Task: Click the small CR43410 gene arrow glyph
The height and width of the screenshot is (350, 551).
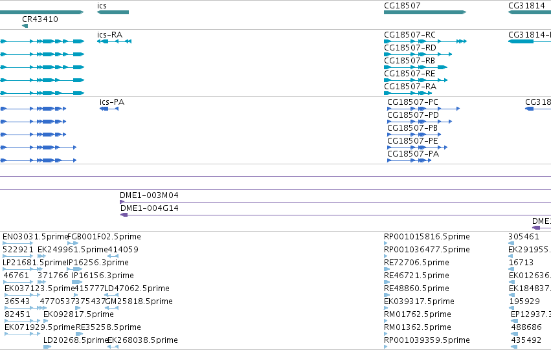Action: (25, 26)
